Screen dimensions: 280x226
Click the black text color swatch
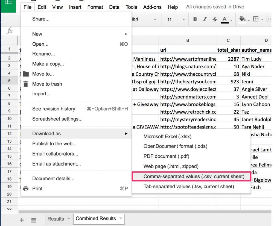pos(225,22)
